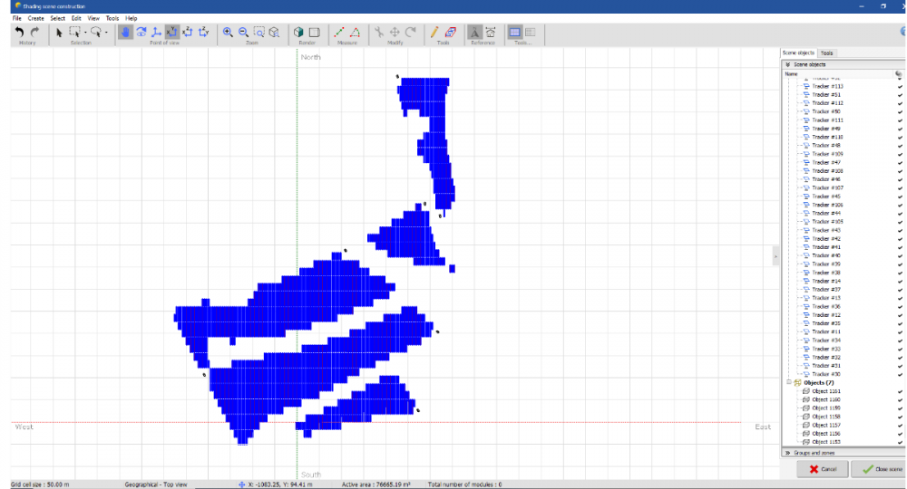
Task: Collapse the Scene objects section header
Action: click(787, 65)
